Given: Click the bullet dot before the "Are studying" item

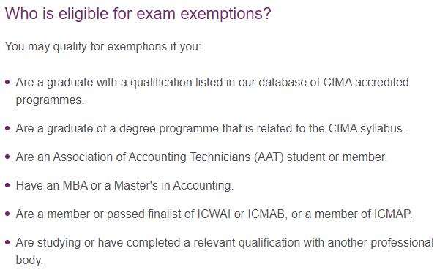Looking at the screenshot, I should point(7,242).
